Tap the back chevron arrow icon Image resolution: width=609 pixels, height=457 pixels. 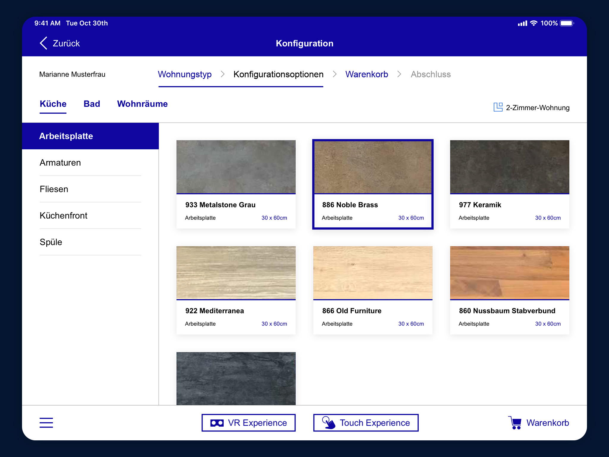tap(44, 43)
